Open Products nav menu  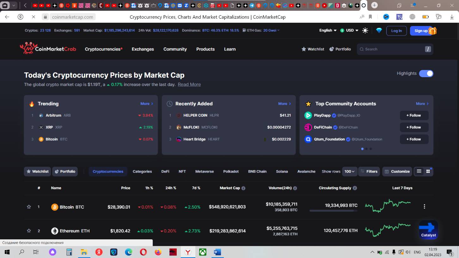(x=205, y=49)
